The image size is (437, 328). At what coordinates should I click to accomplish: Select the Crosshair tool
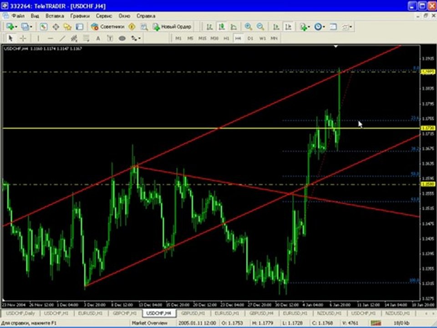[23, 38]
